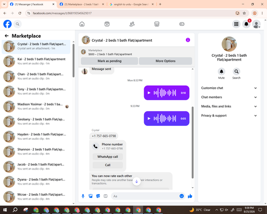267x214 pixels.
Task: Open More Options for the listing
Action: 166,61
